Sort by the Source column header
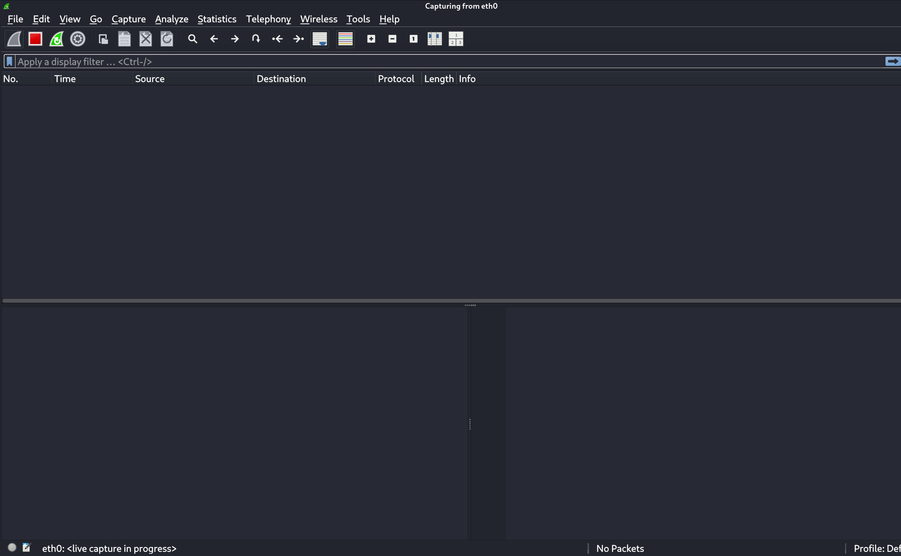The image size is (901, 556). tap(194, 79)
